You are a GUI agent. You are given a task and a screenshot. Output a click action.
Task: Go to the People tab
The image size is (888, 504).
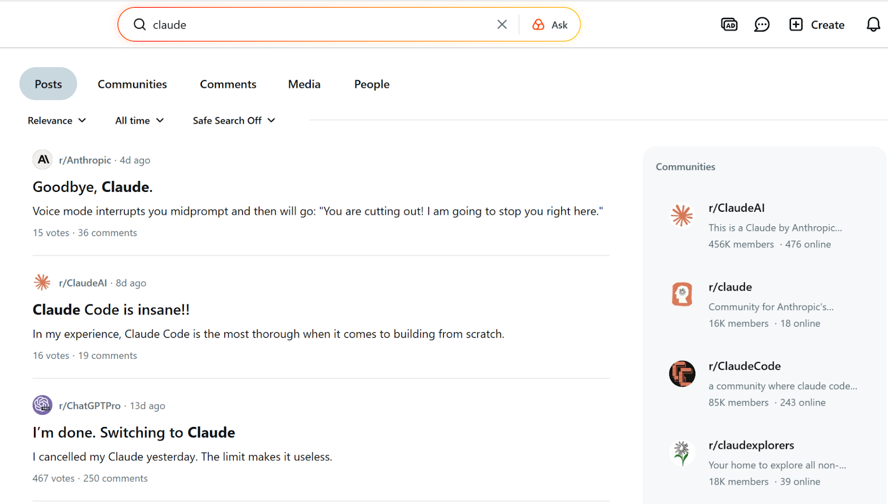click(x=372, y=84)
